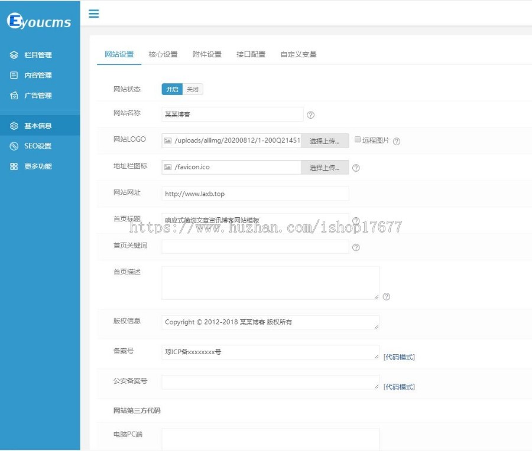Open 基本信息 in sidebar
This screenshot has height=451, width=532.
[x=40, y=126]
